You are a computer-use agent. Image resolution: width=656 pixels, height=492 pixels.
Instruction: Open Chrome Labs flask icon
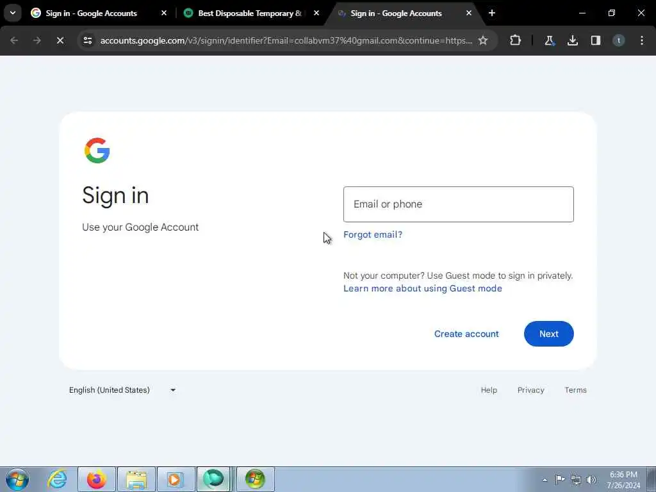(549, 40)
